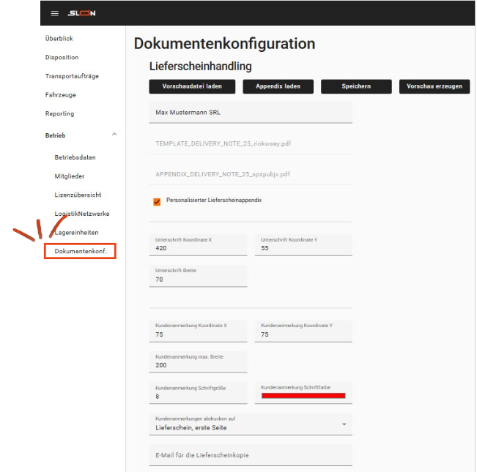Open Lizenzübersicht under Betrieb
Screen dimensions: 477x472
point(78,195)
